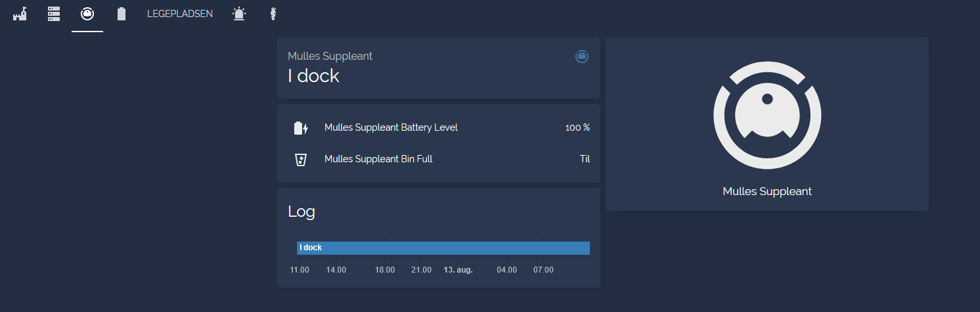Click the Bin Full trash icon
This screenshot has height=312, width=980.
click(x=301, y=159)
